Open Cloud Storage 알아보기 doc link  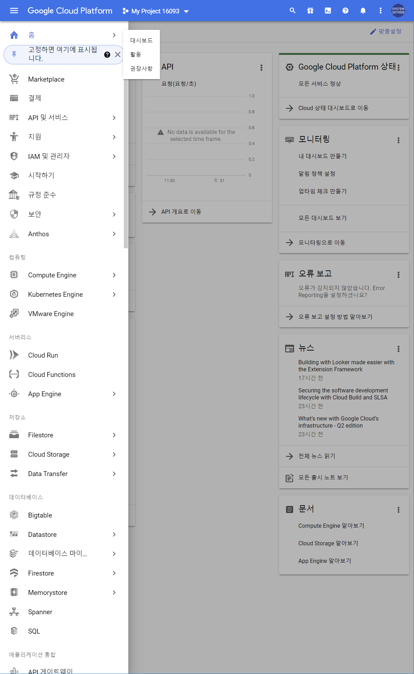328,543
